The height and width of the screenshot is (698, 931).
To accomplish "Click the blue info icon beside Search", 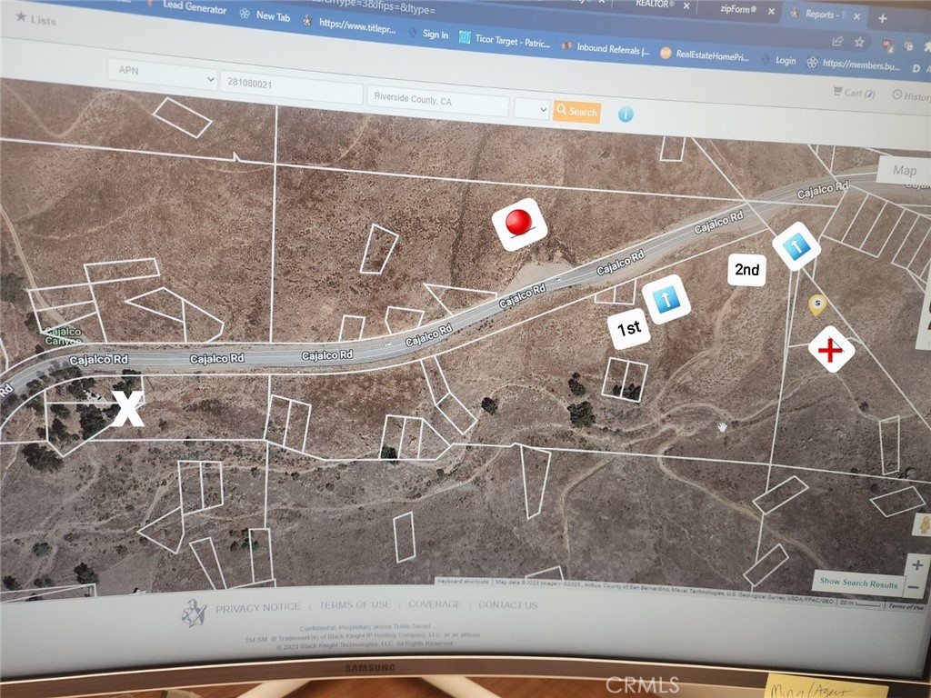I will [626, 115].
